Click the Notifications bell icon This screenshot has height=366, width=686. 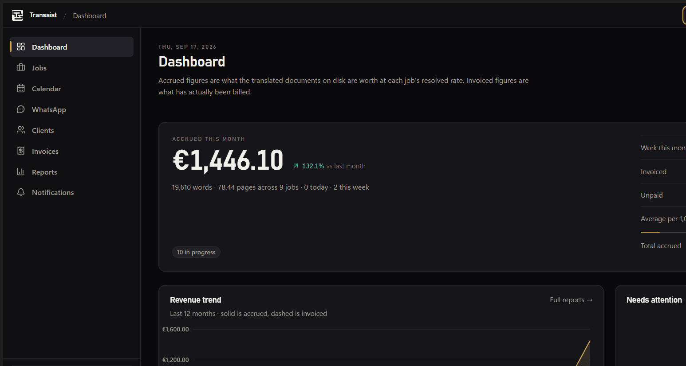(21, 192)
